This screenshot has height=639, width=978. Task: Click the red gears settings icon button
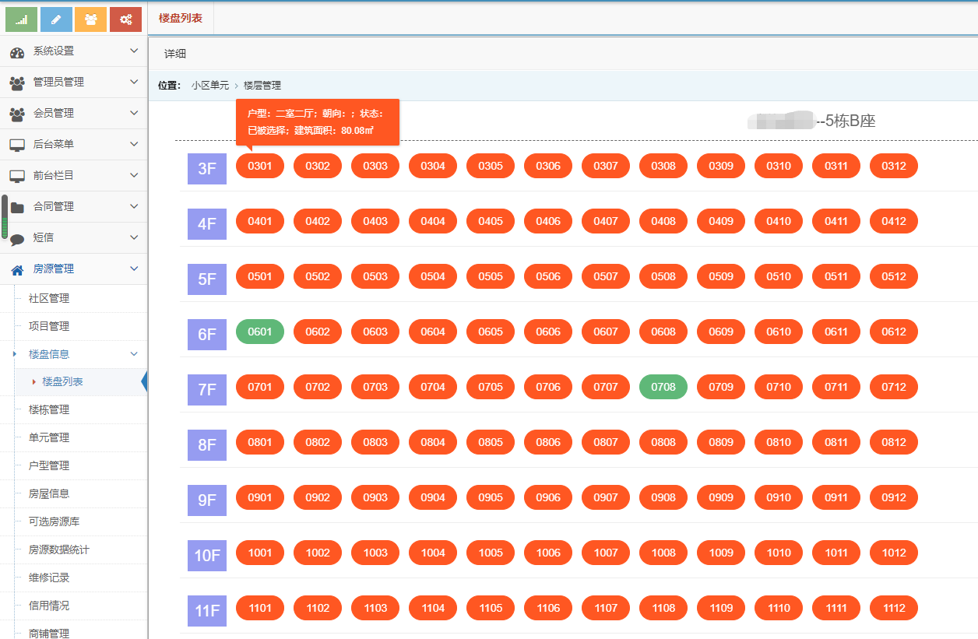[x=125, y=19]
